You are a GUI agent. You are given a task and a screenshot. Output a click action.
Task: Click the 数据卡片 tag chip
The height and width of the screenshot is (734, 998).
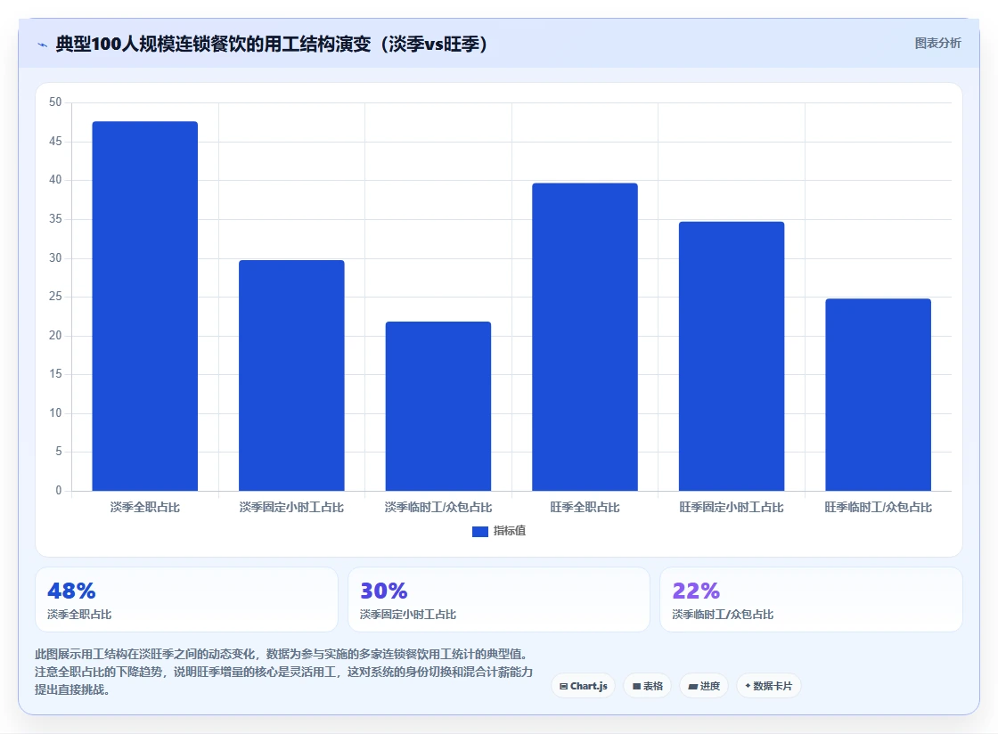pos(769,686)
